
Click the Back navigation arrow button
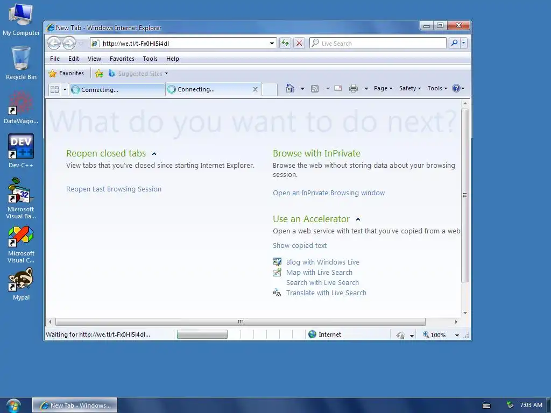tap(54, 43)
